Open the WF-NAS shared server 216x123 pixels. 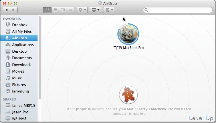[x=19, y=118]
